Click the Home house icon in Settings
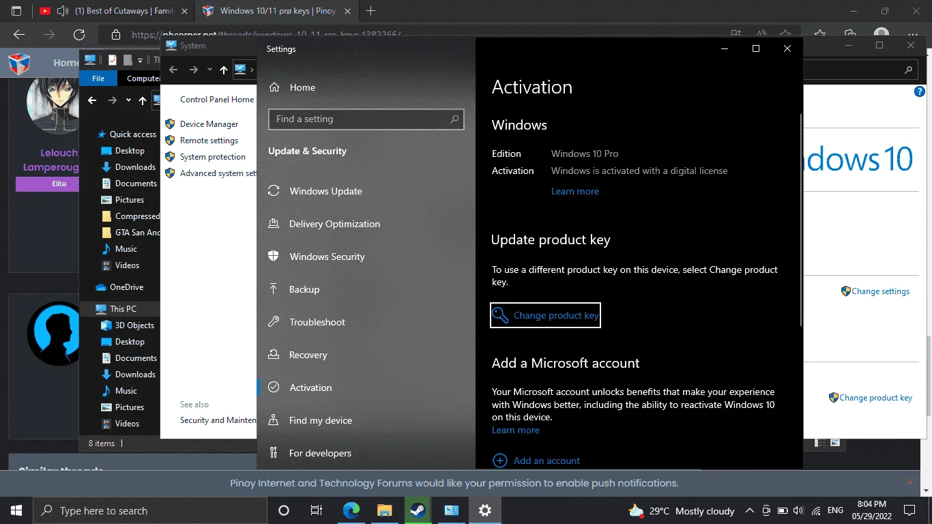932x524 pixels. tap(274, 87)
